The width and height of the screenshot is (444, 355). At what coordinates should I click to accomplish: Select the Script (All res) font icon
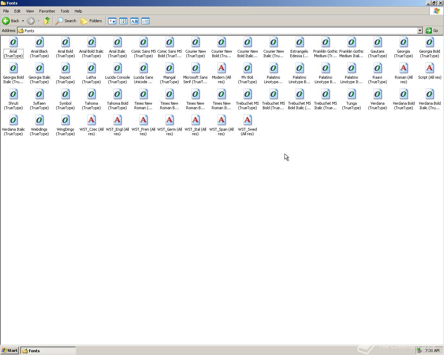pyautogui.click(x=429, y=68)
